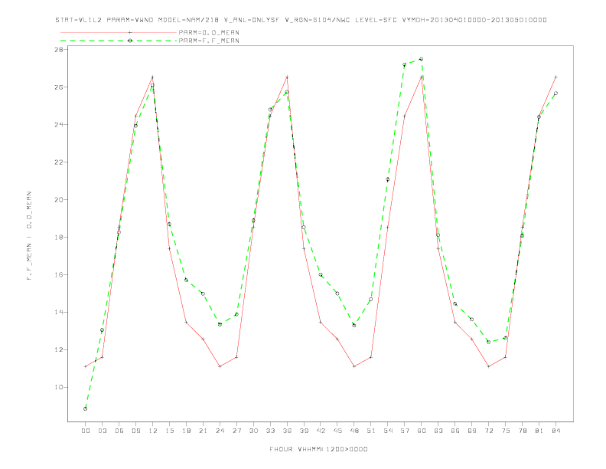Click the x-axis forecast hour label 24

[x=220, y=431]
